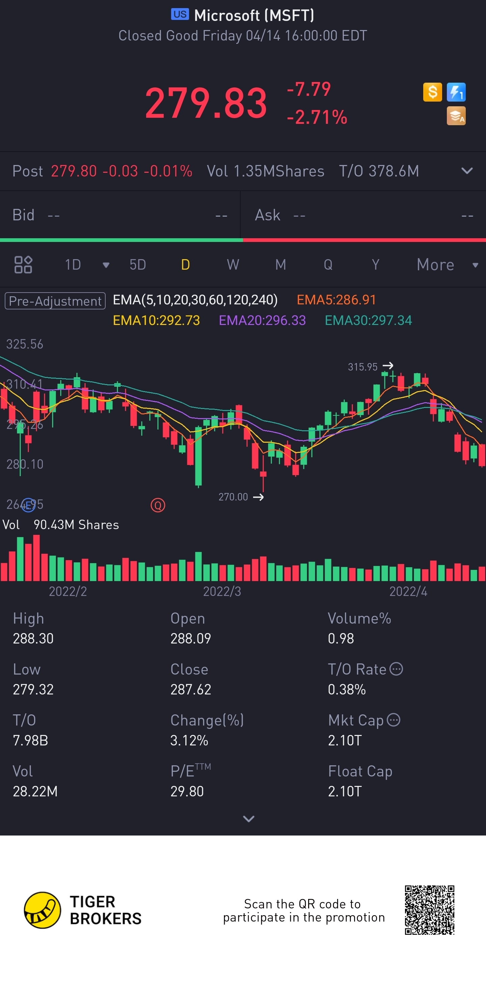The image size is (486, 985).
Task: Tap the Open value 288.09
Action: click(191, 638)
